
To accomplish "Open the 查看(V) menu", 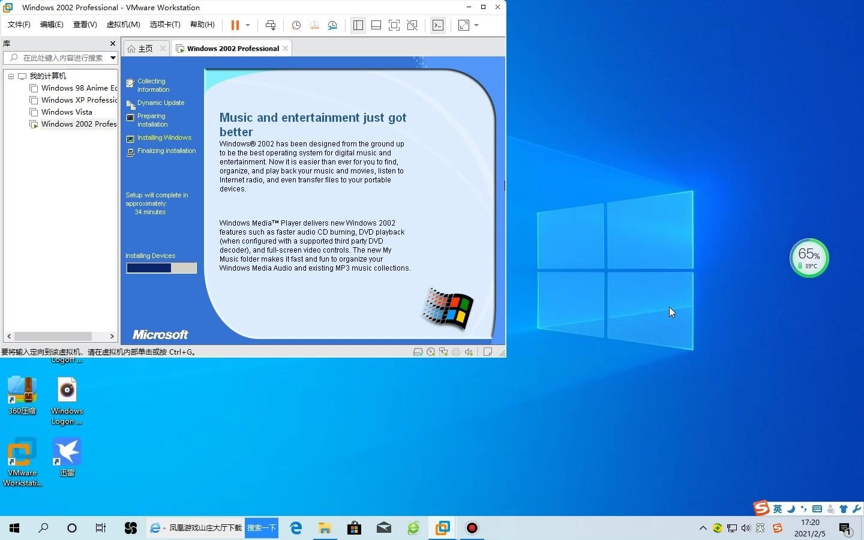I will pyautogui.click(x=85, y=25).
